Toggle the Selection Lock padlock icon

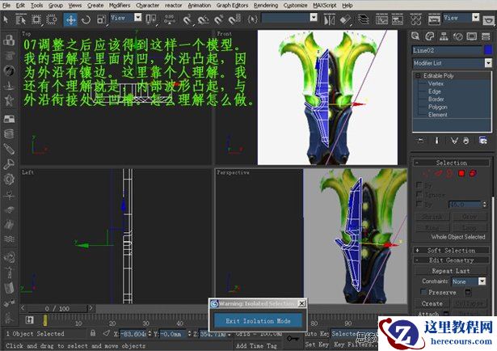point(93,333)
